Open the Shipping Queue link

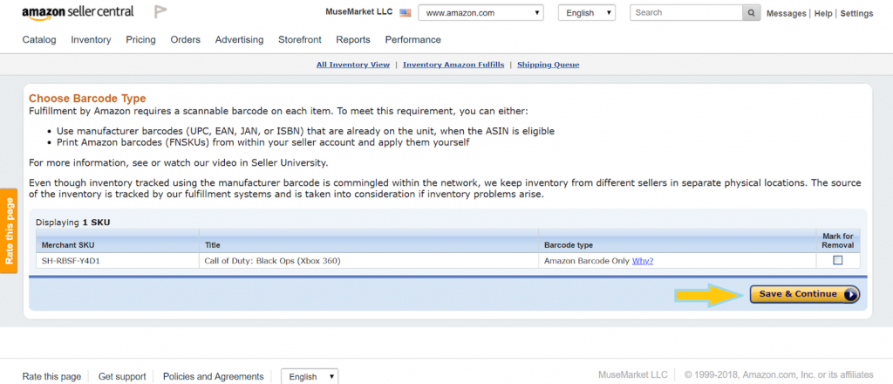pos(549,65)
